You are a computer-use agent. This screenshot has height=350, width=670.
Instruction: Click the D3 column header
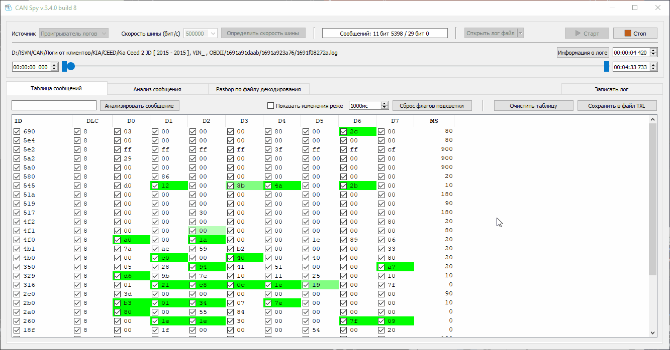pyautogui.click(x=244, y=121)
